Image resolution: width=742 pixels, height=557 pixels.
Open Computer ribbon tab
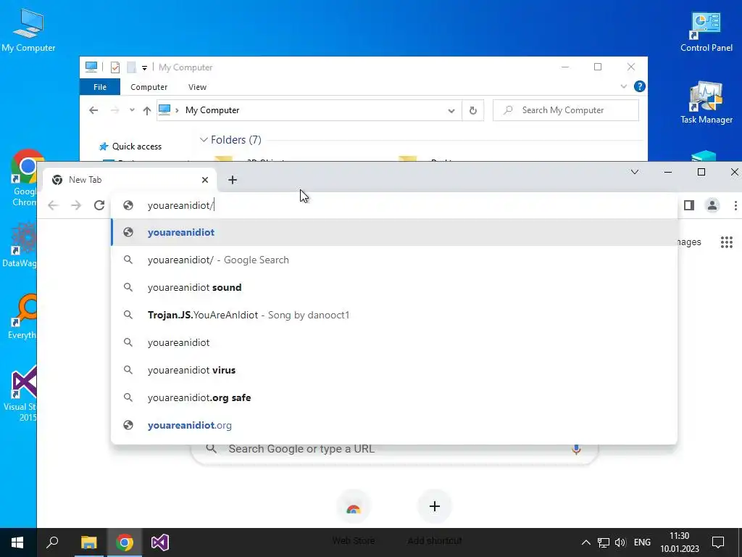[x=149, y=87]
